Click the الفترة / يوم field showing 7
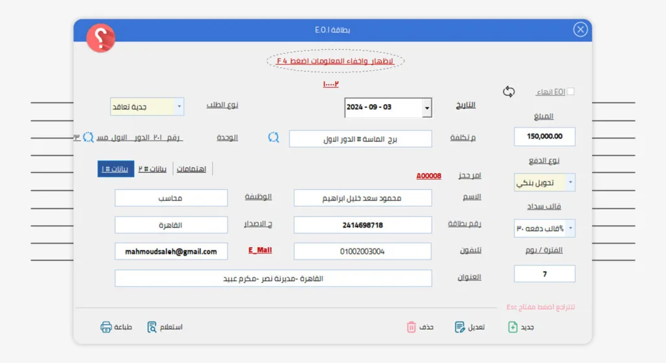 click(544, 274)
